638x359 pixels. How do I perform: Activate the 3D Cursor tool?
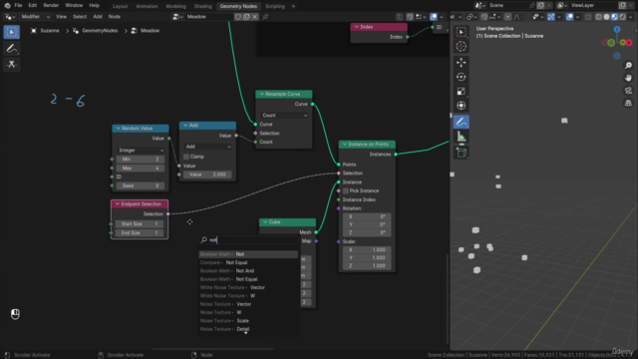[x=461, y=47]
